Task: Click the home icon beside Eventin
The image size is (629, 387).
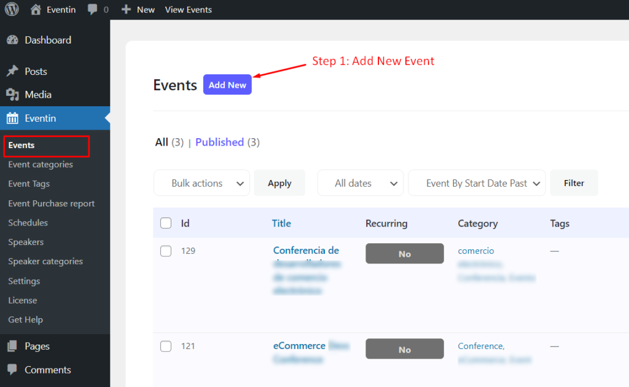Action: [36, 9]
